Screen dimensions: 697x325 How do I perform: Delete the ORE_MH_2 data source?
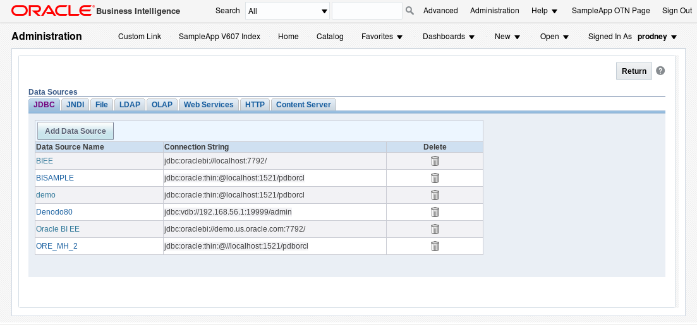click(x=435, y=246)
